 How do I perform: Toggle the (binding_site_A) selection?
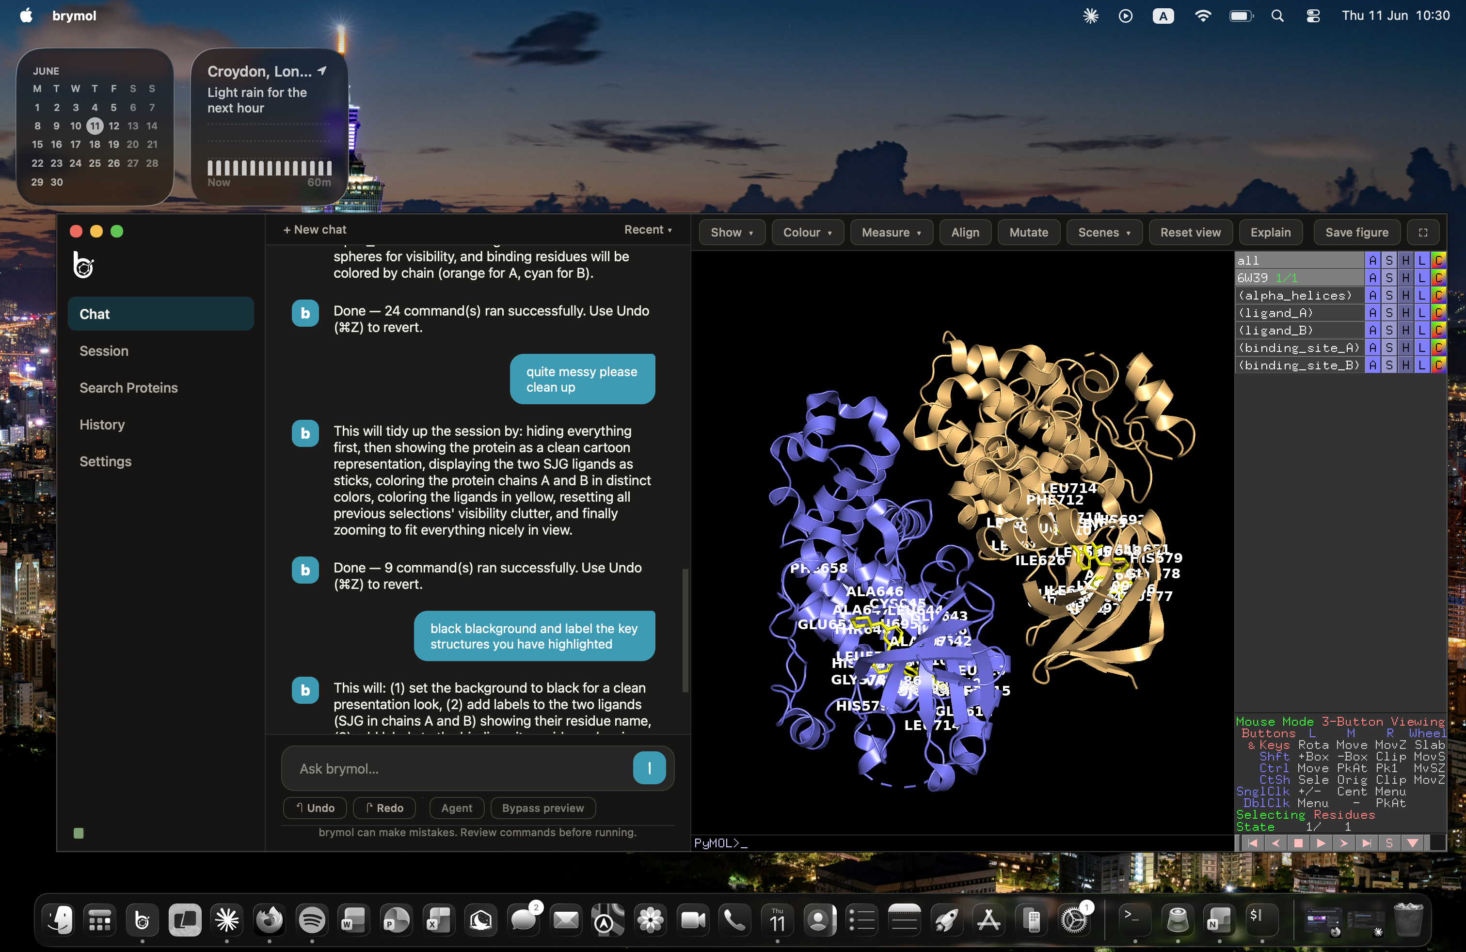(1299, 348)
